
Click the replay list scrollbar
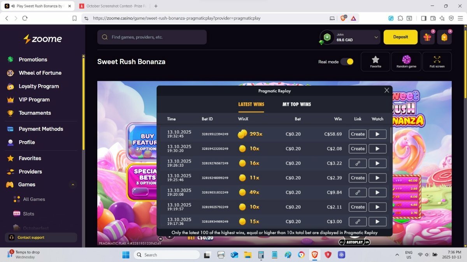pyautogui.click(x=391, y=136)
